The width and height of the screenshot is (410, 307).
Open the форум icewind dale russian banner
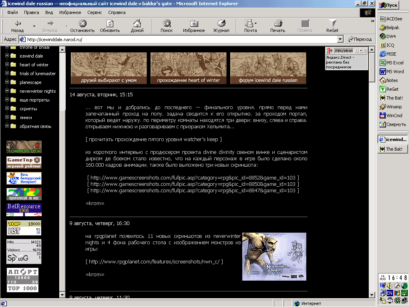(x=268, y=68)
